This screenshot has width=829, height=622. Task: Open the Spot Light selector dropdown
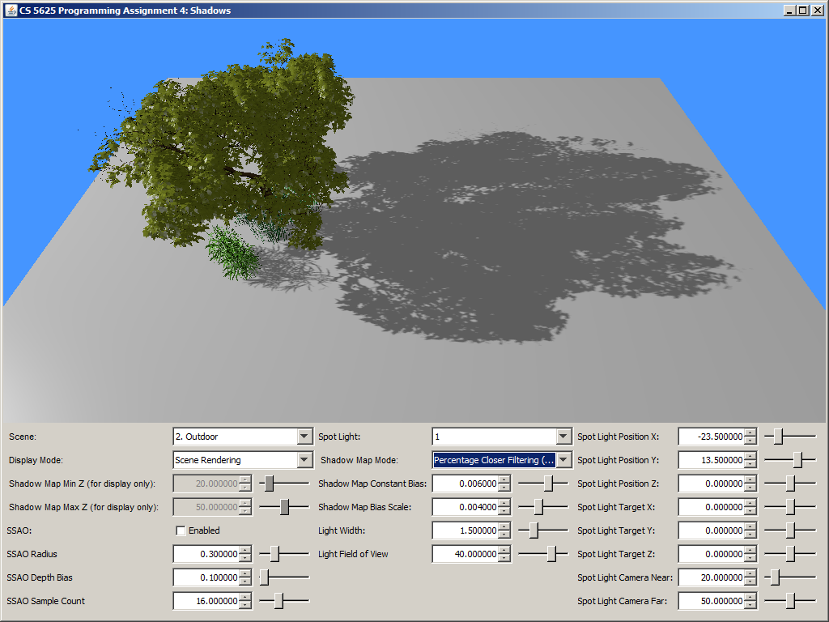563,437
